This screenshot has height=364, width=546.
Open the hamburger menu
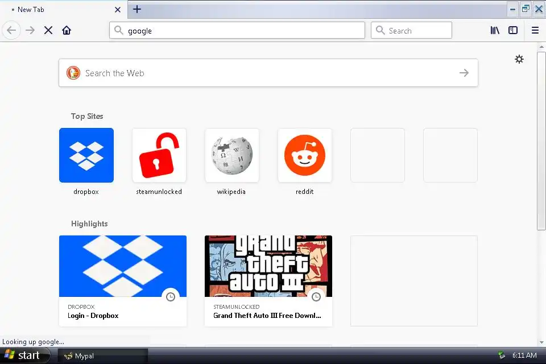pyautogui.click(x=535, y=30)
